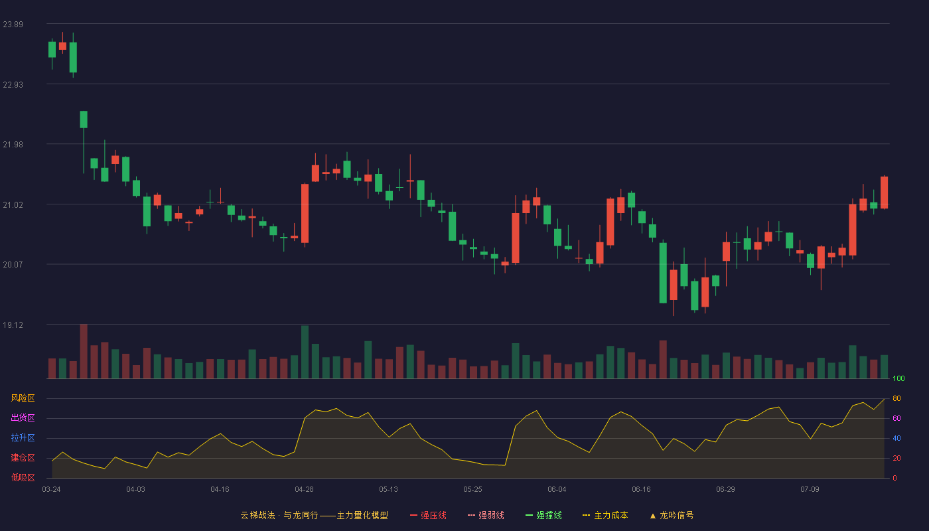The width and height of the screenshot is (929, 531).
Task: Click the 05-13 date label
Action: pos(388,489)
